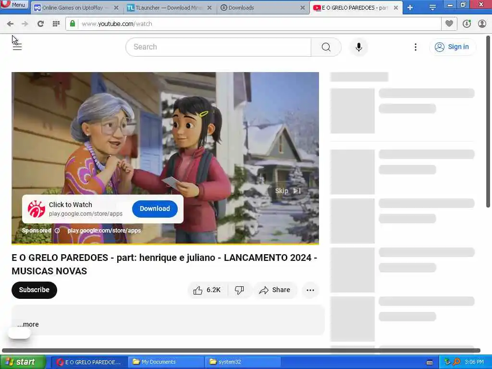The width and height of the screenshot is (492, 369).
Task: Open My Documents taskbar window
Action: [166, 362]
